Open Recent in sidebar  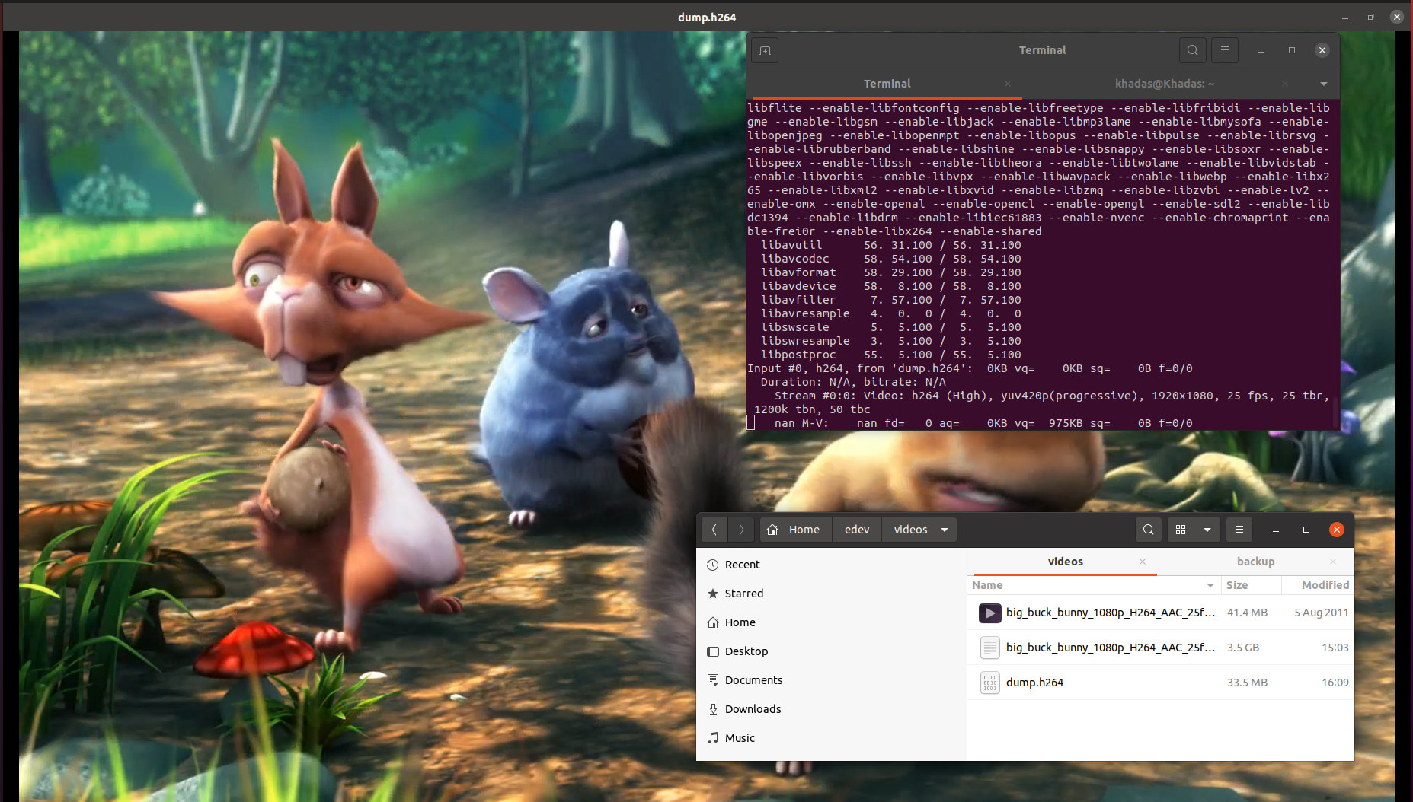[x=831, y=565]
